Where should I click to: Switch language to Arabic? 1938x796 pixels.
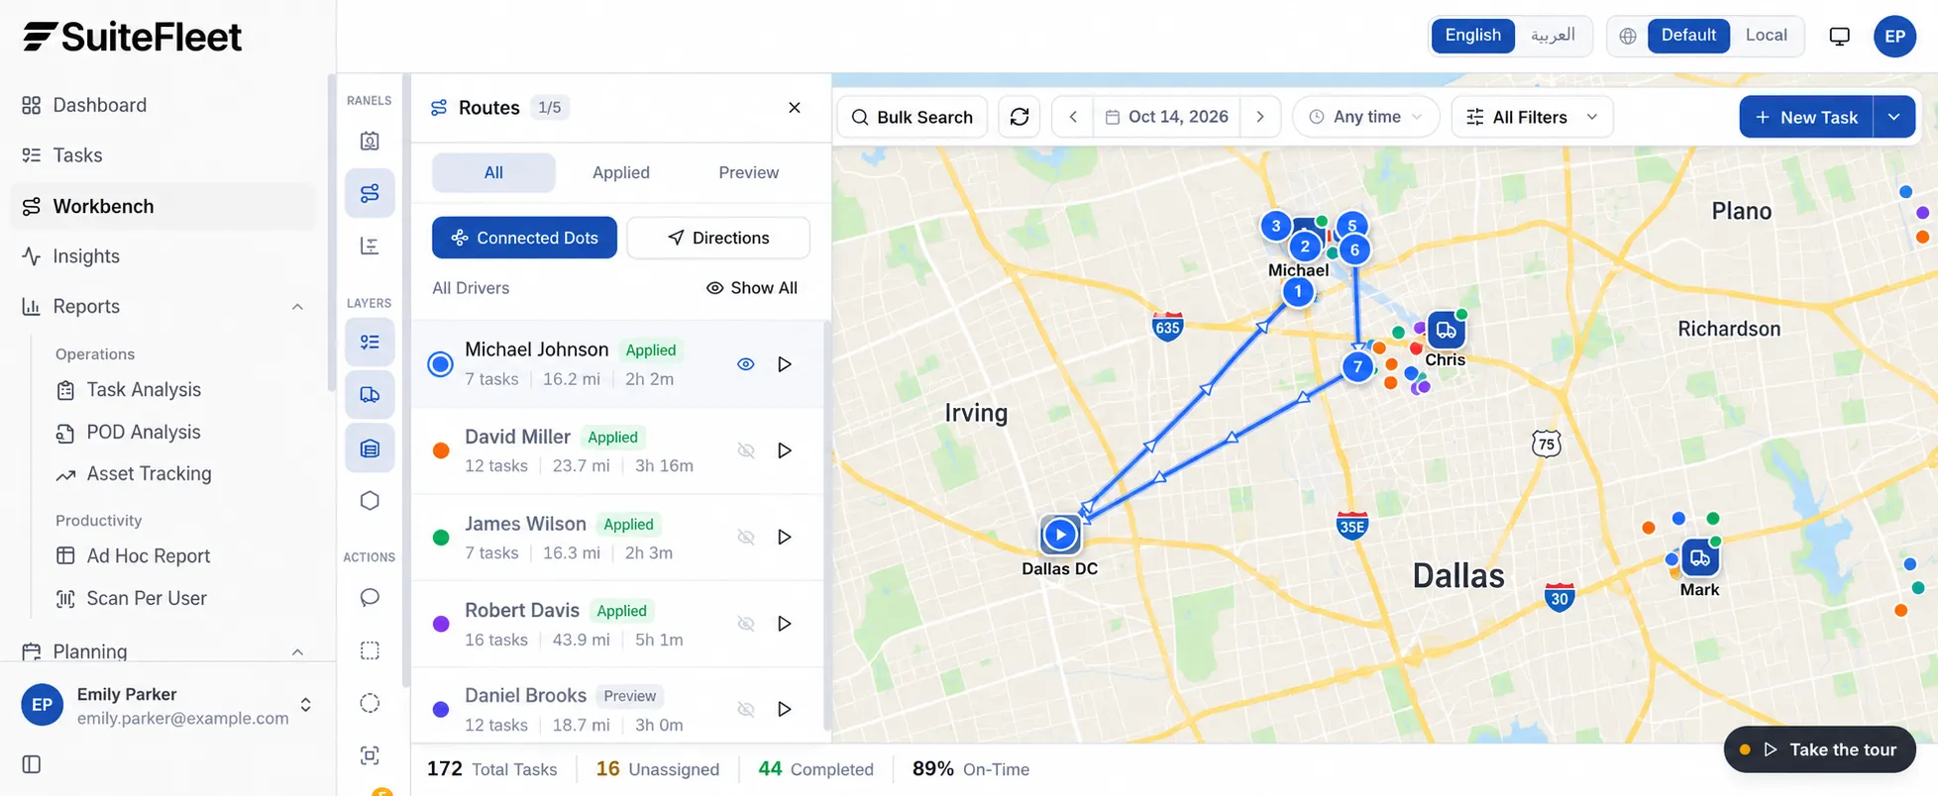pyautogui.click(x=1553, y=36)
